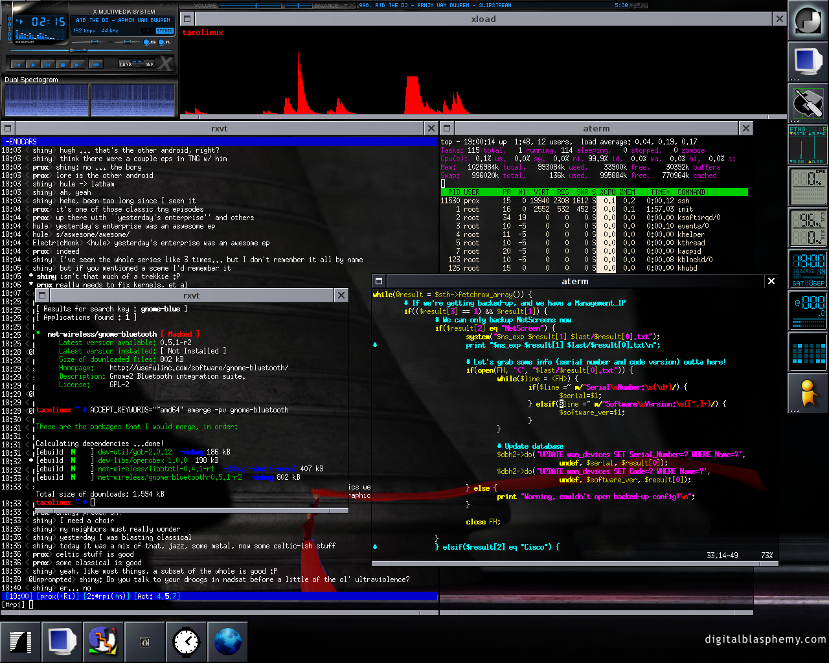Click the XMMS balance slider

(128, 41)
